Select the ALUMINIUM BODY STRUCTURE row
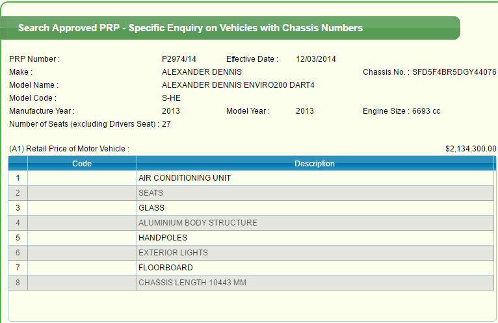The height and width of the screenshot is (323, 498). point(198,223)
